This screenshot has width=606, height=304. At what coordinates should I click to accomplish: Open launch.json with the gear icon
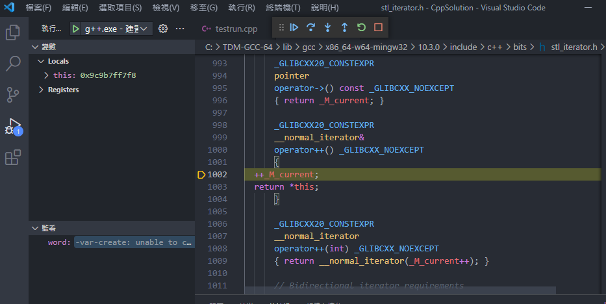[163, 29]
